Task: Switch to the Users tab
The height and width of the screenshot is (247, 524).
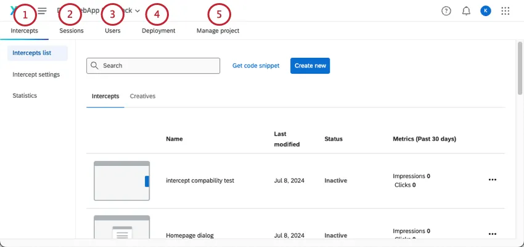Action: click(x=113, y=31)
